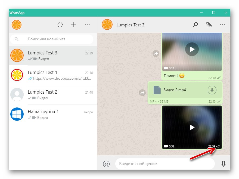Open the Наша группа 1 chat
Screen dimensions: 239x179
pyautogui.click(x=53, y=114)
